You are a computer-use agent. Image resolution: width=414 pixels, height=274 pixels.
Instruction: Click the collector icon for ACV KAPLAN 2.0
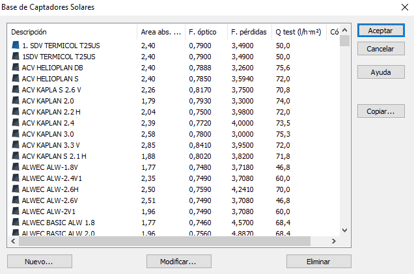click(16, 101)
